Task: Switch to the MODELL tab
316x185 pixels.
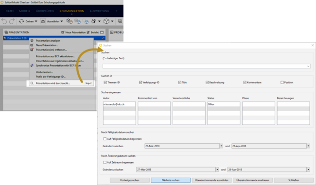Action: [x=25, y=11]
